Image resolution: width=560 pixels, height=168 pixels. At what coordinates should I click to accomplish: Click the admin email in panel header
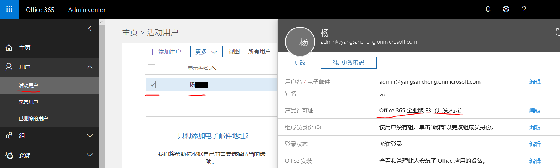click(369, 42)
